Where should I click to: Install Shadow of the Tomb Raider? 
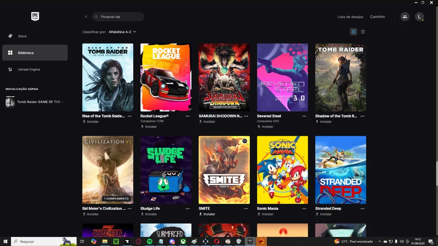click(323, 122)
